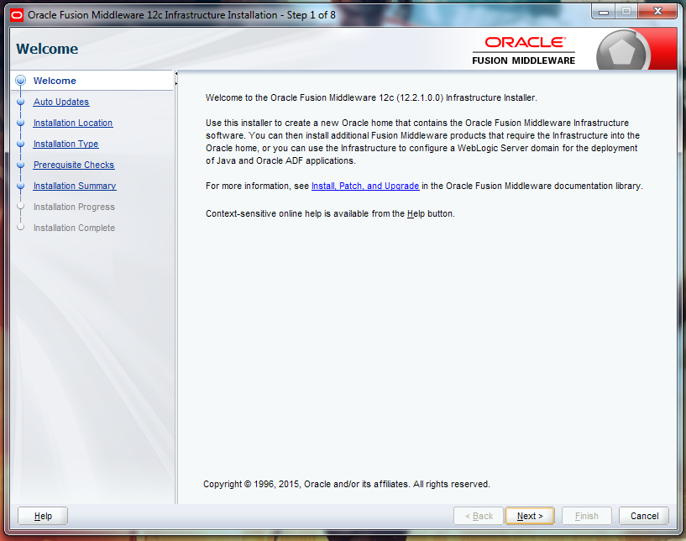This screenshot has width=686, height=541.
Task: Jump to the Installation Location step
Action: click(73, 123)
